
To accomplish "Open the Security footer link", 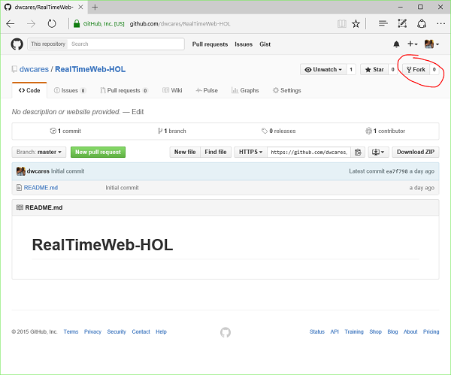I will pos(117,331).
